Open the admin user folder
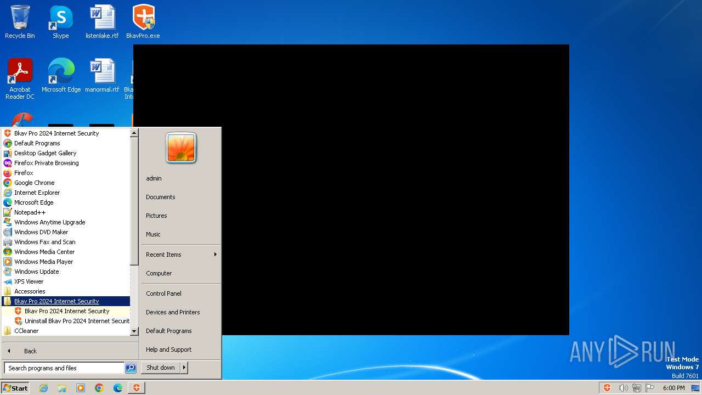Screen dimensions: 702x395 (181, 178)
